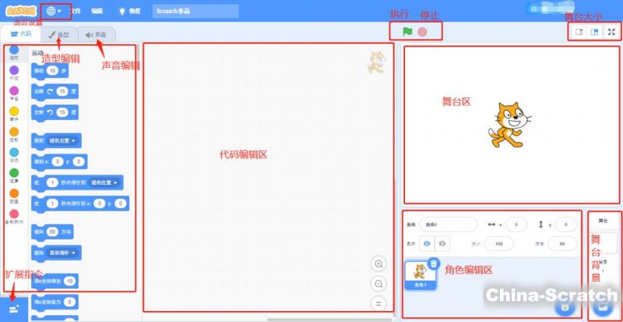Image resolution: width=623 pixels, height=322 pixels.
Task: Zoom out on the code workspace
Action: (378, 283)
